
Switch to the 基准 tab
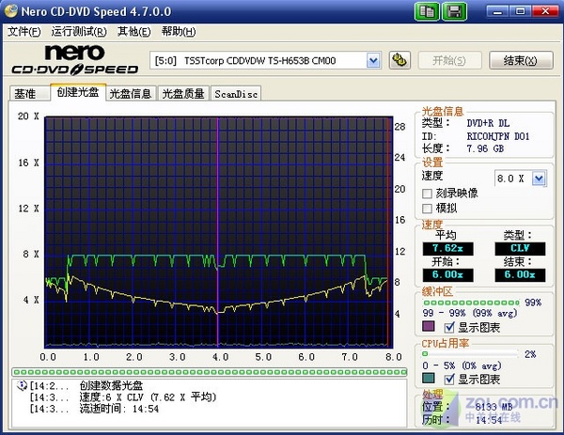pos(29,93)
